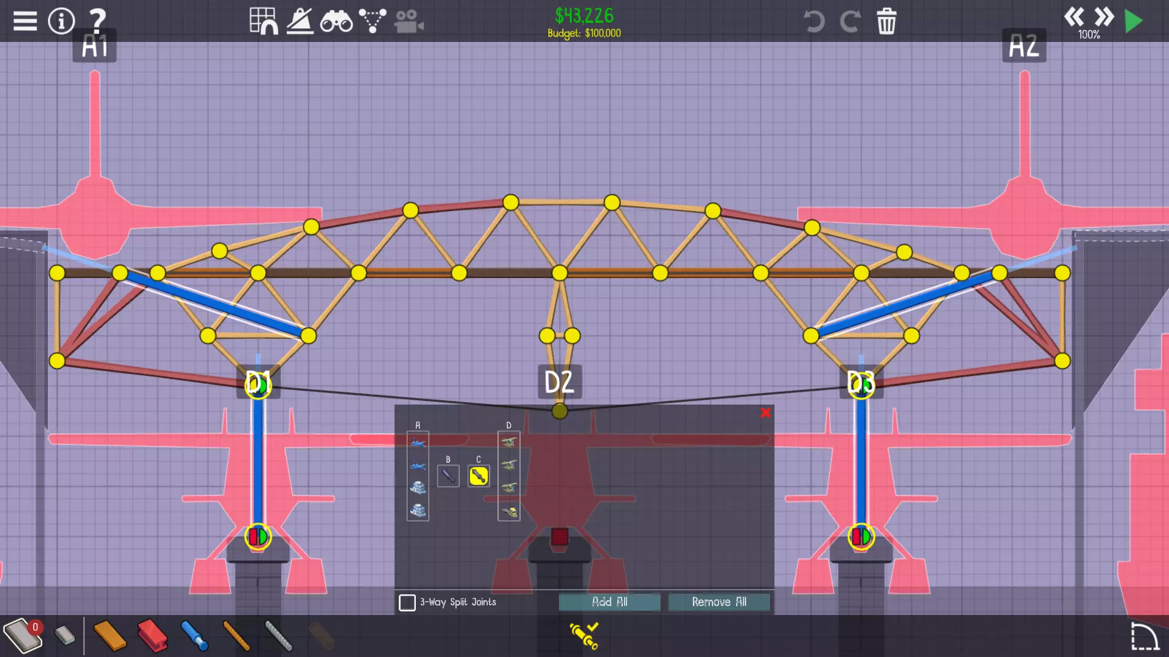The width and height of the screenshot is (1169, 657).
Task: Close the hydraulic phase panel
Action: (x=765, y=413)
